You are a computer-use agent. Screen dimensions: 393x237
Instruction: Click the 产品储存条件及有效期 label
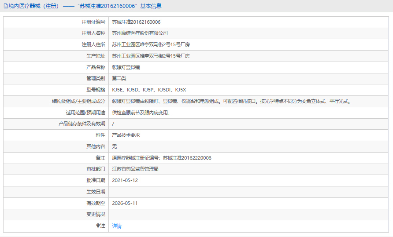click(x=82, y=124)
